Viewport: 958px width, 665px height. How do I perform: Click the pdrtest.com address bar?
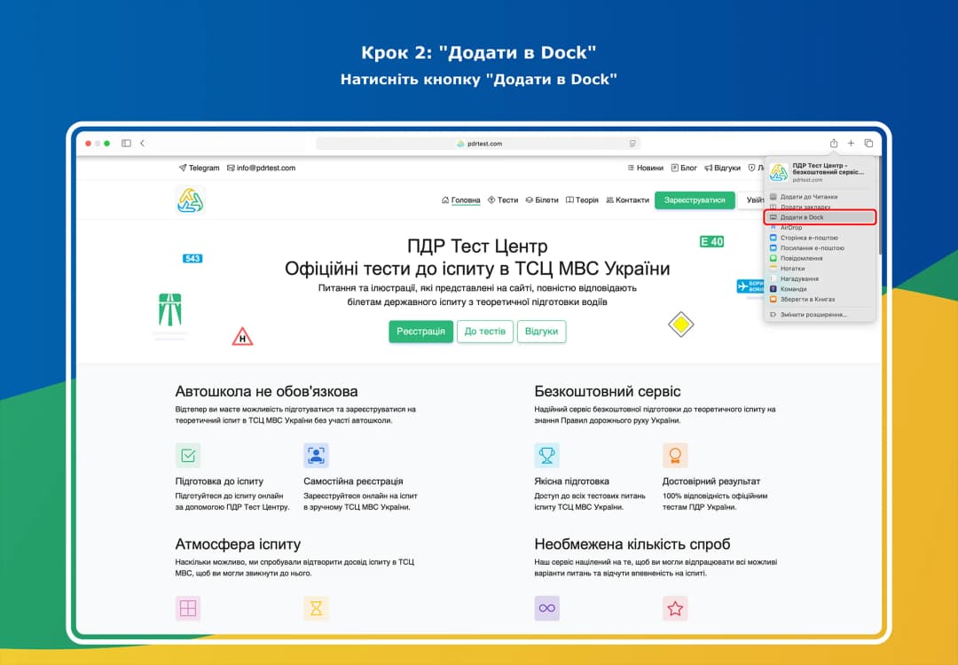(x=478, y=144)
